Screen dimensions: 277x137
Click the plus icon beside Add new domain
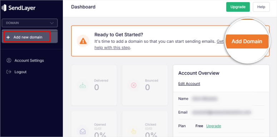(8, 37)
